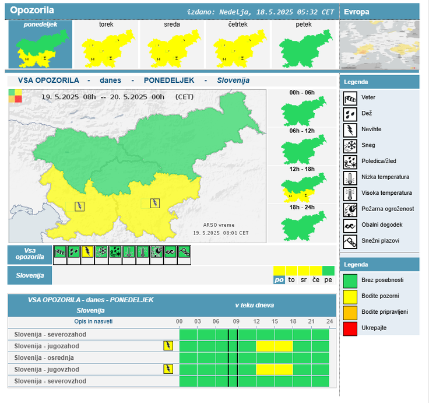The image size is (429, 403).
Task: Click Nizka temperatura legend icon
Action: point(350,178)
